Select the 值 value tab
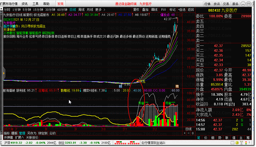The image size is (256, 147). point(234,138)
